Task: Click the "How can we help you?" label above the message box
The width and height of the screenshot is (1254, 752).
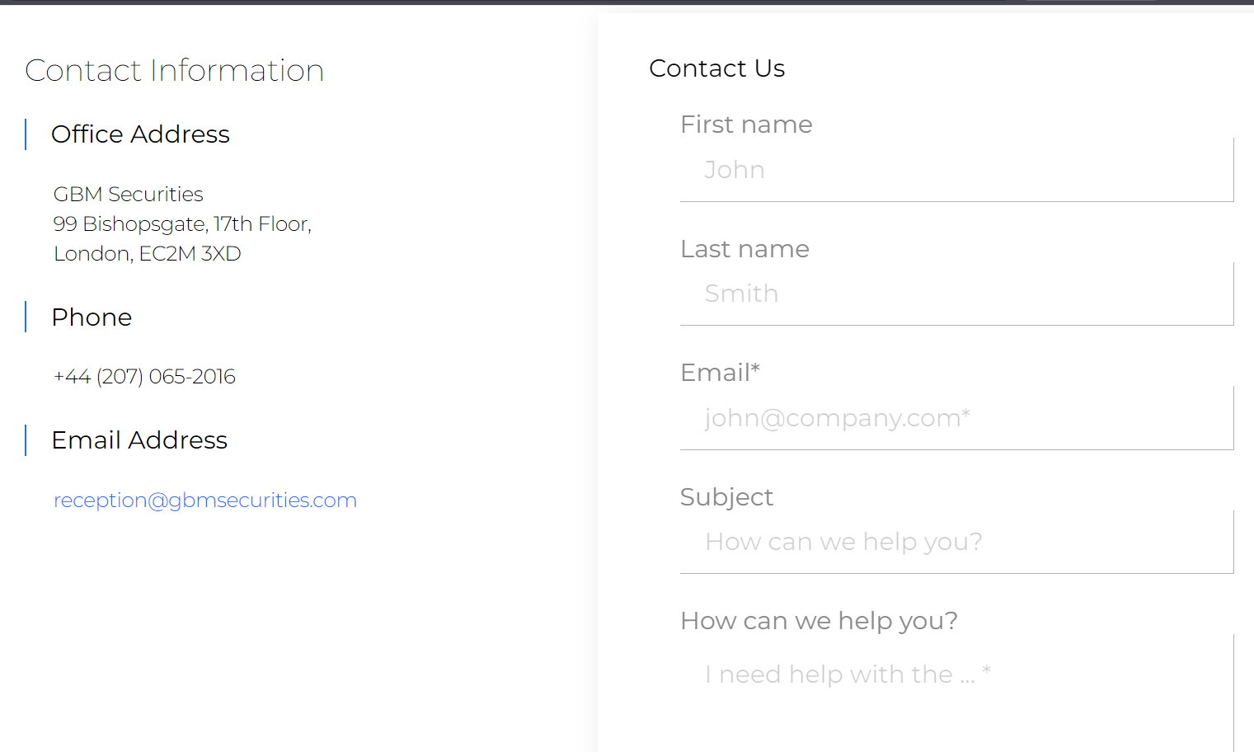Action: [819, 621]
